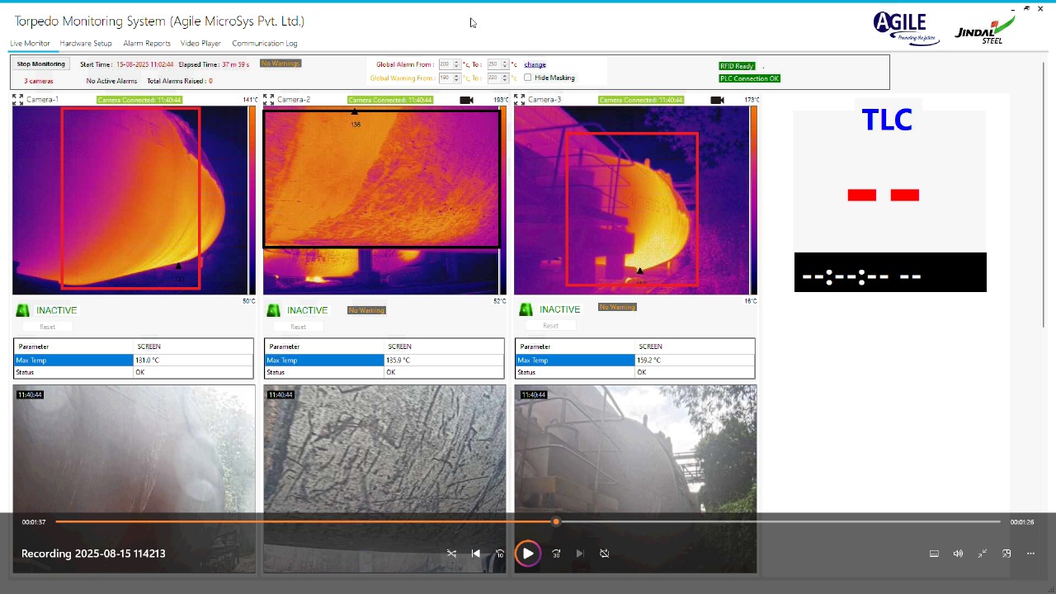Switch player to mini view

coord(1006,554)
